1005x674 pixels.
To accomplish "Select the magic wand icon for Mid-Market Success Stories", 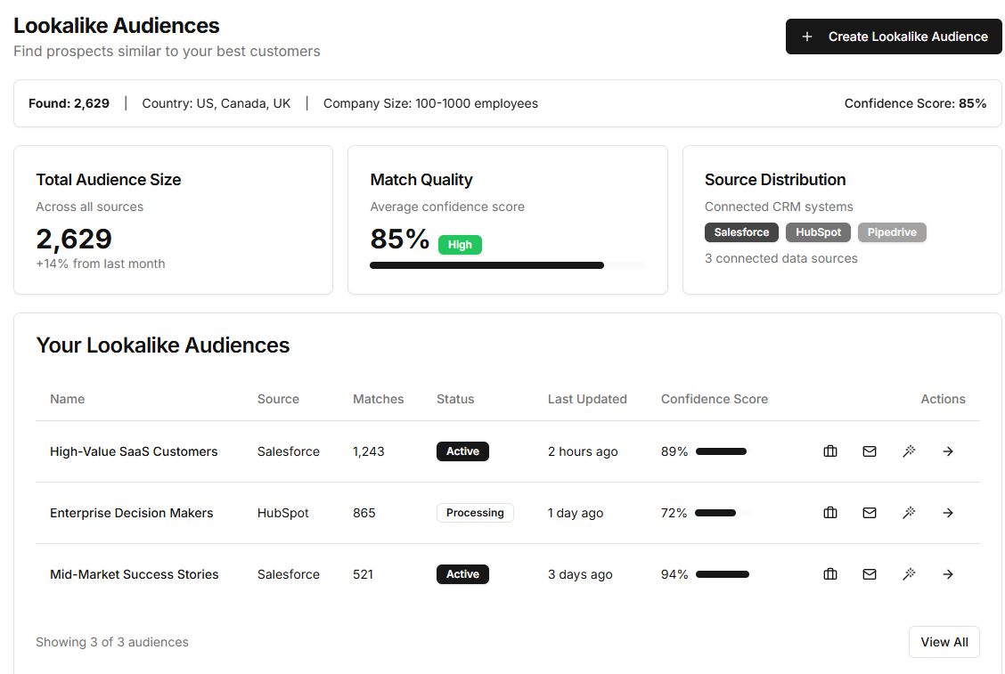I will [909, 574].
